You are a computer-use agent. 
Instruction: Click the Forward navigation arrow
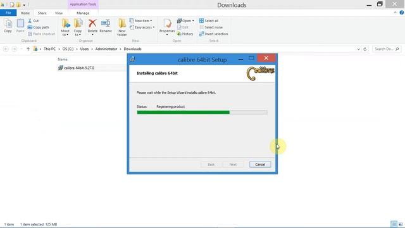[x=15, y=49]
